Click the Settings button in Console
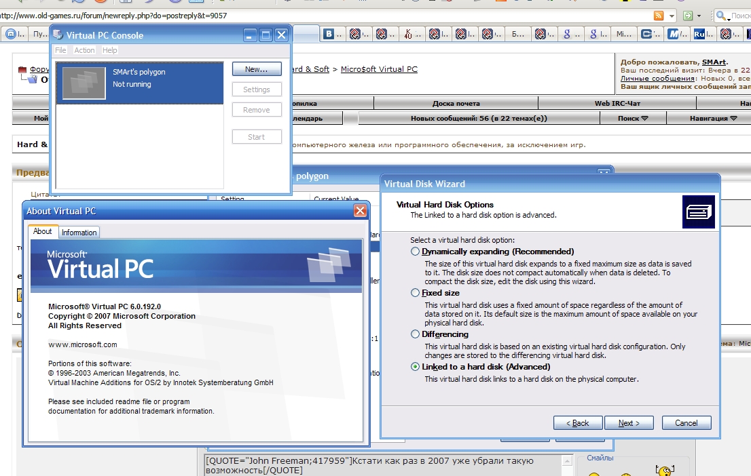This screenshot has height=476, width=751. click(257, 90)
